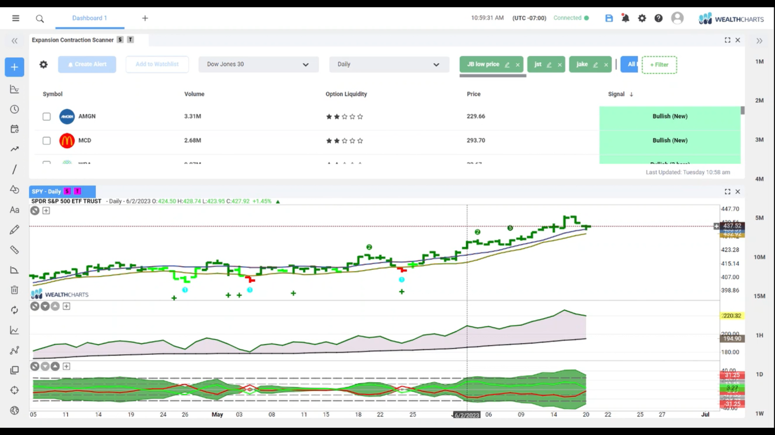Click the crosshair target tool
This screenshot has height=435, width=775.
pos(15,390)
